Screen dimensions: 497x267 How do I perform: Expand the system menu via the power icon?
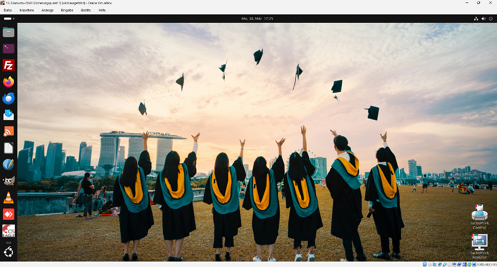tap(491, 18)
